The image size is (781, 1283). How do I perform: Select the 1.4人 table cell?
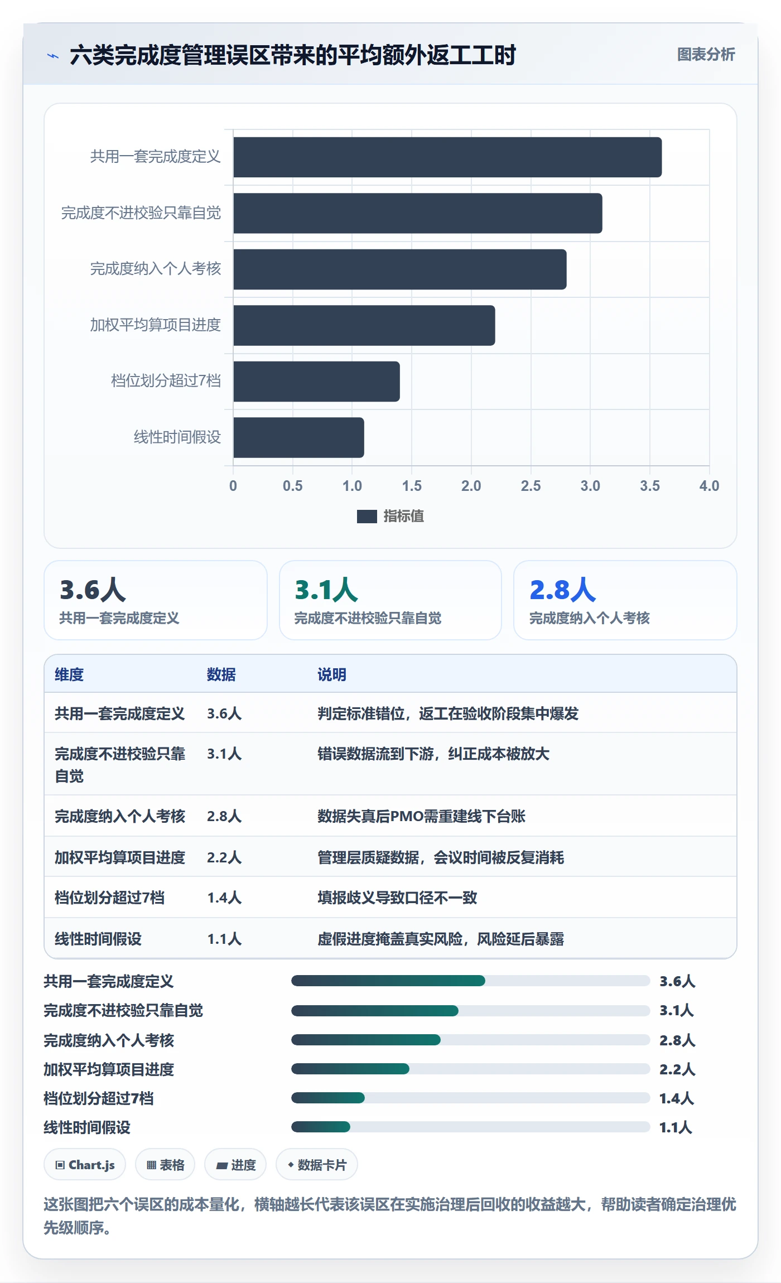tap(224, 898)
